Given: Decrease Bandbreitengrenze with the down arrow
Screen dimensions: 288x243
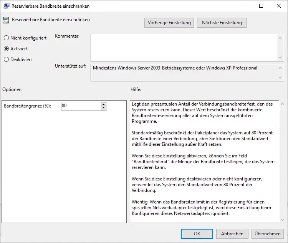Looking at the screenshot, I should (x=104, y=108).
